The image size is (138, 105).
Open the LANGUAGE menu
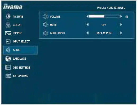20,59
